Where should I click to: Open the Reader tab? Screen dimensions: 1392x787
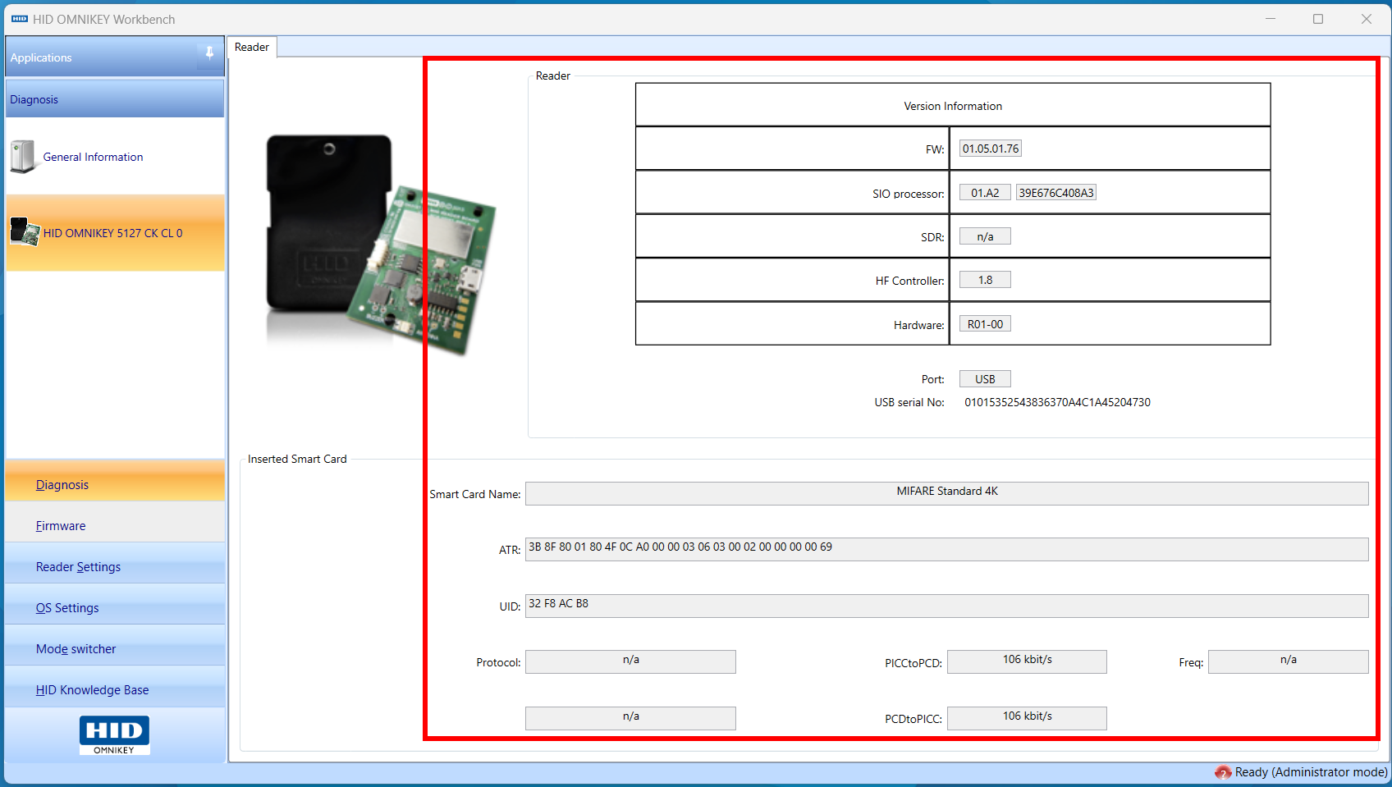point(252,47)
